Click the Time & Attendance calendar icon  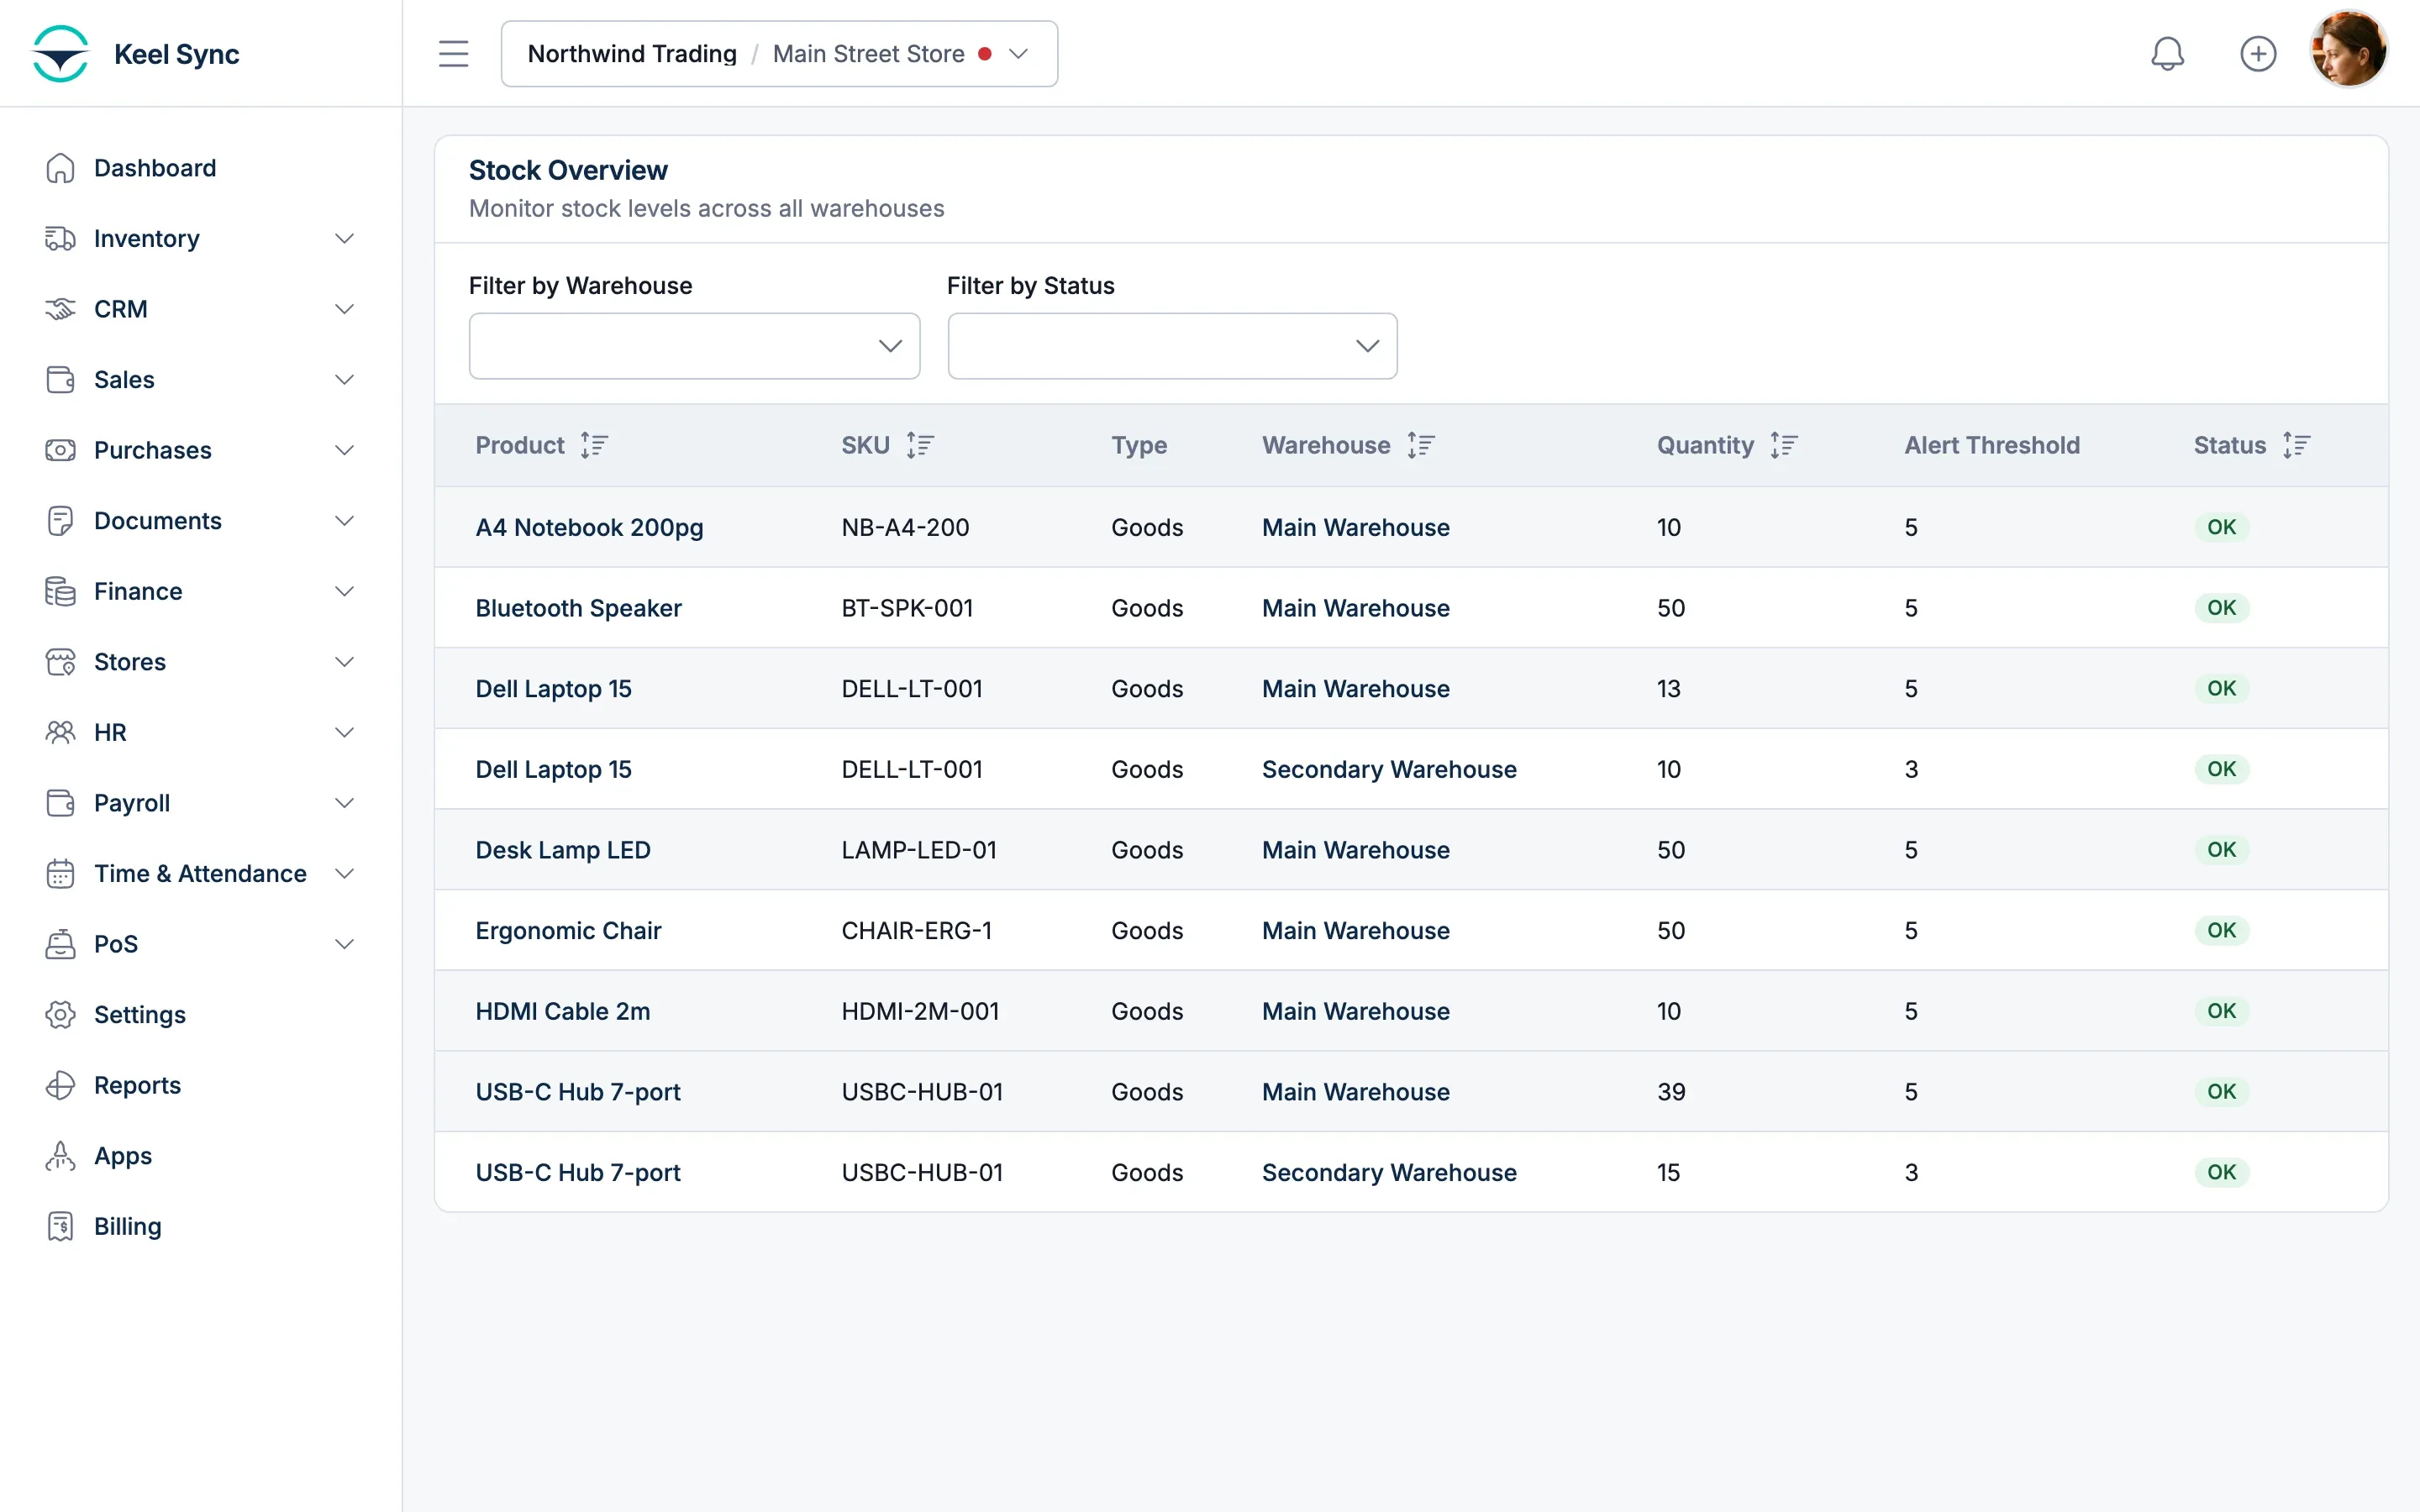pyautogui.click(x=60, y=873)
